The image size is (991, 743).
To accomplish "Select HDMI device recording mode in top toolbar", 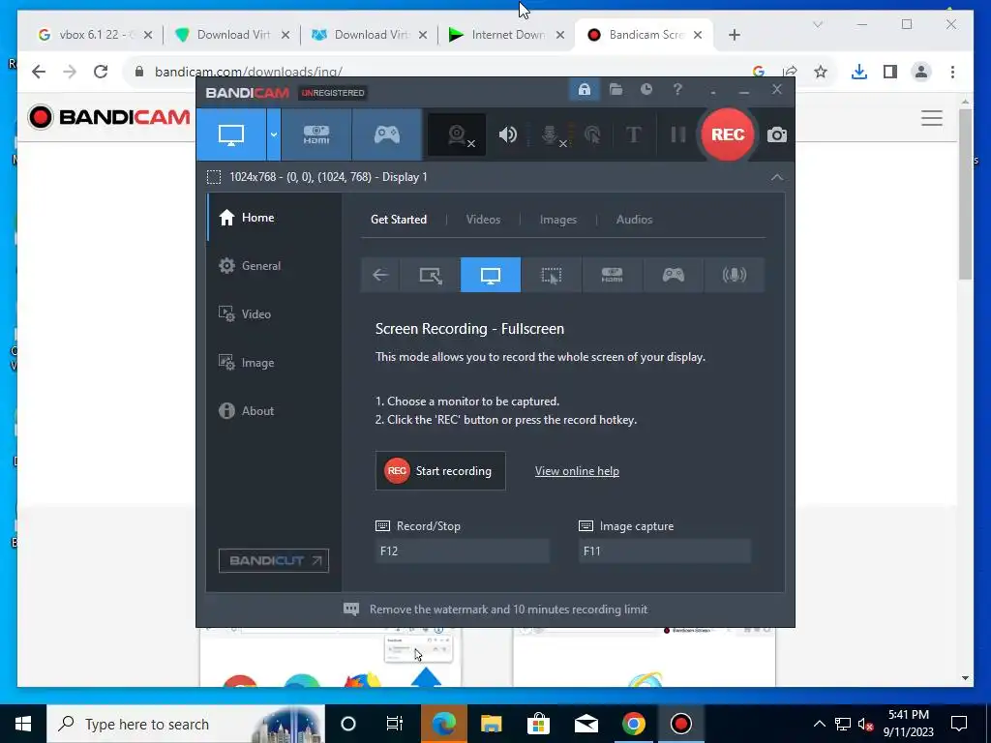I will pos(316,134).
